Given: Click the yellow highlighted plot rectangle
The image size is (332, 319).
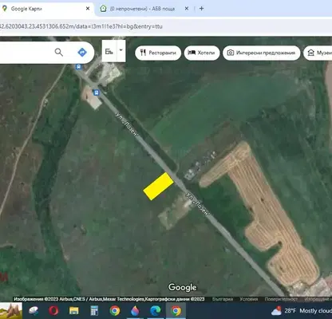Looking at the screenshot, I should click(x=159, y=186).
